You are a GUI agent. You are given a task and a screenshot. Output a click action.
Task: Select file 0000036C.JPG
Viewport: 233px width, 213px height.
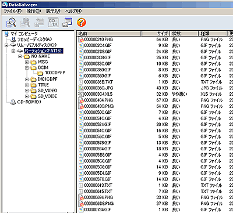click(x=98, y=88)
